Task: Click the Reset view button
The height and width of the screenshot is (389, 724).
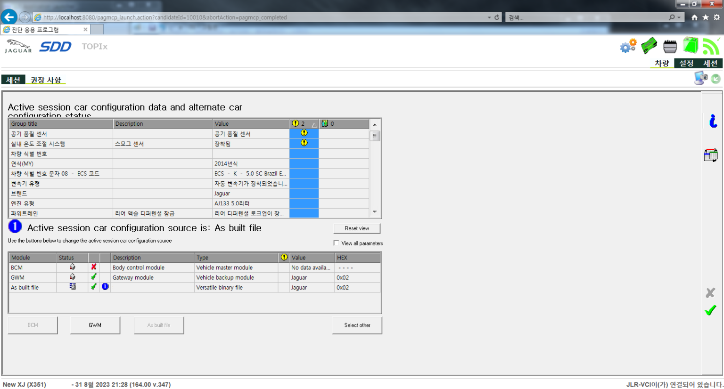Action: [356, 228]
